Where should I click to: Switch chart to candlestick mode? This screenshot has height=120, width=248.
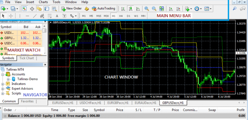click(x=130, y=9)
